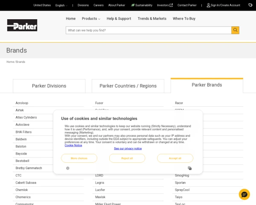Expand the English language dropdown
The height and width of the screenshot is (205, 256).
[x=61, y=6]
